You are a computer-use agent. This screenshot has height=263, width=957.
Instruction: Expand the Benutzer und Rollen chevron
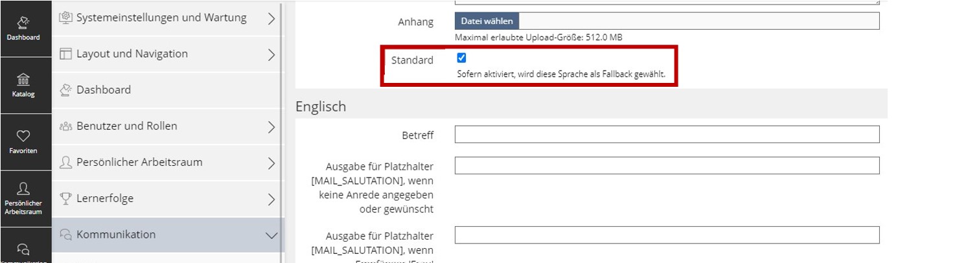(271, 127)
